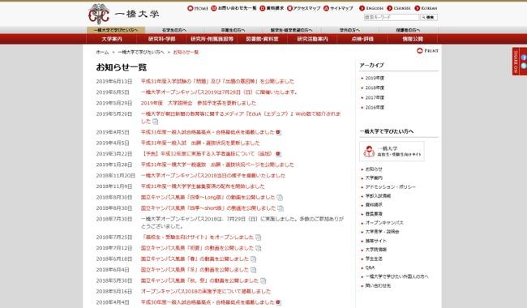Open the 資料請求 header link
Screen dimensions: 527x308
(272, 8)
